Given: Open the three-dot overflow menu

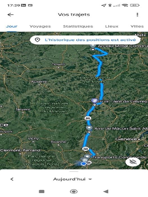Looking at the screenshot, I should (x=137, y=15).
